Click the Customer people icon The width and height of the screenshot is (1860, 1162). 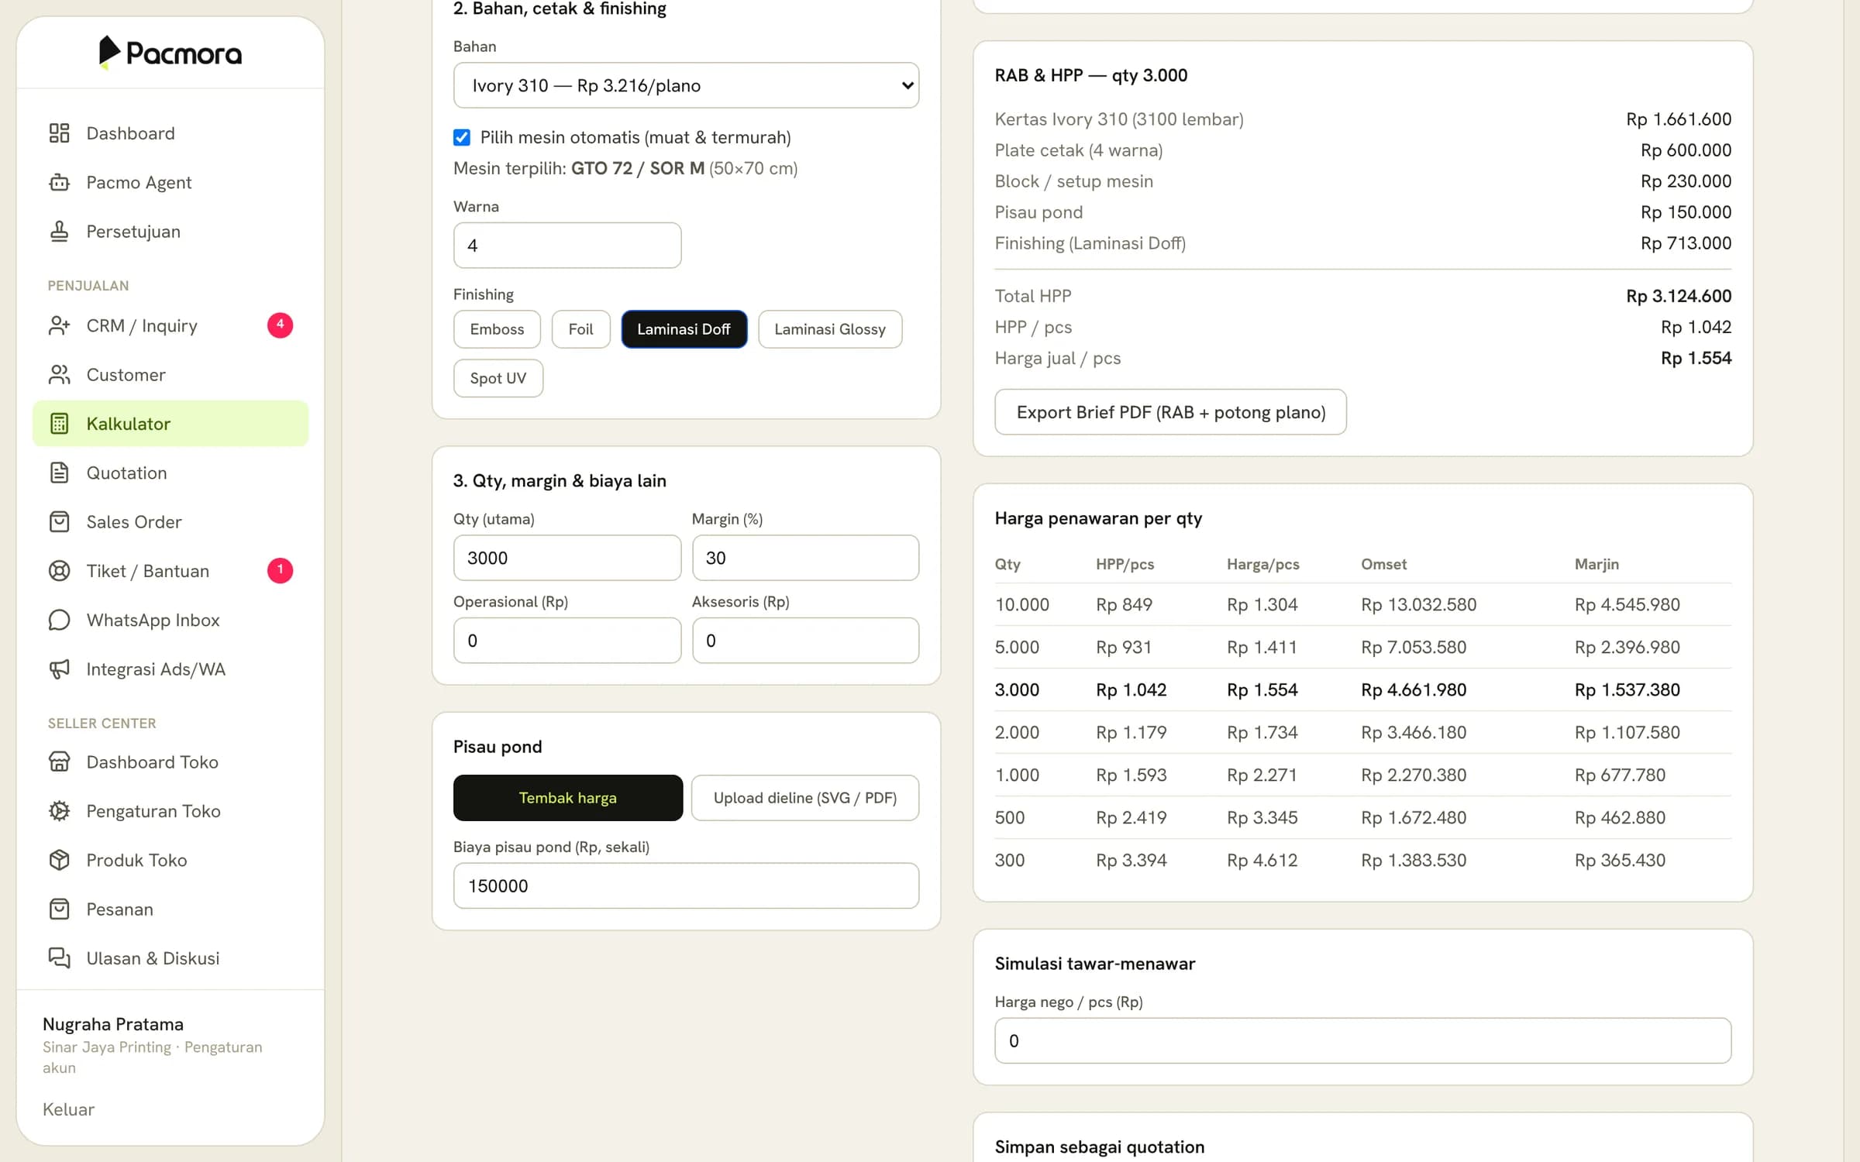tap(59, 374)
